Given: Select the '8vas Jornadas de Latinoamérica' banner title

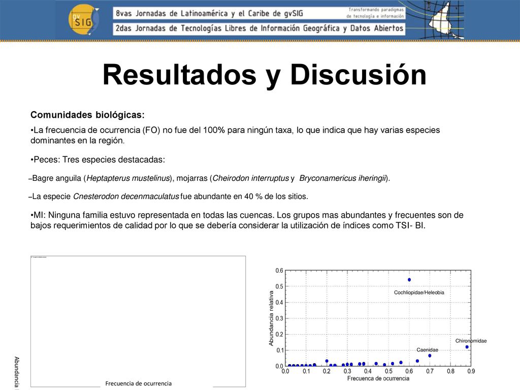Looking at the screenshot, I should 209,14.
